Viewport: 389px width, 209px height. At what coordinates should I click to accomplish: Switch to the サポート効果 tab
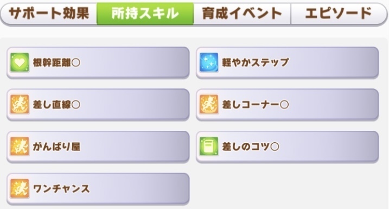click(49, 14)
